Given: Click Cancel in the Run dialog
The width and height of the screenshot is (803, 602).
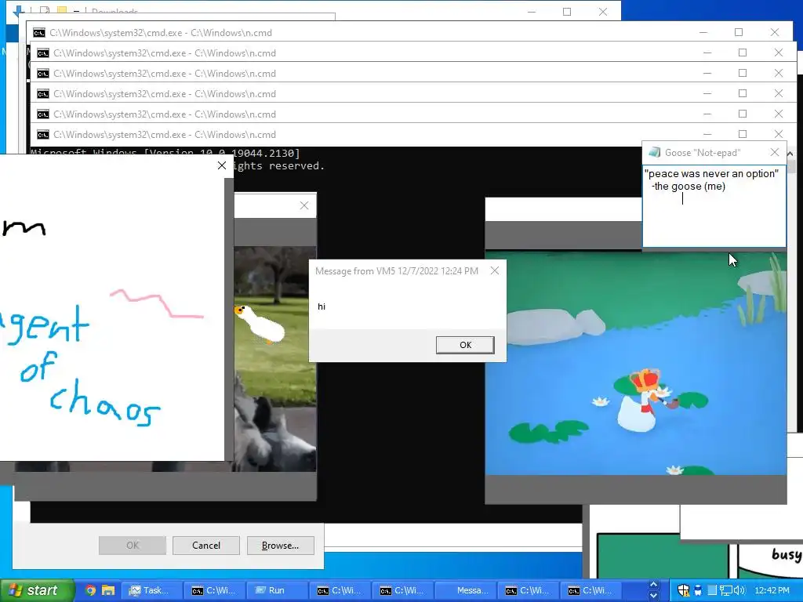Looking at the screenshot, I should click(x=206, y=546).
